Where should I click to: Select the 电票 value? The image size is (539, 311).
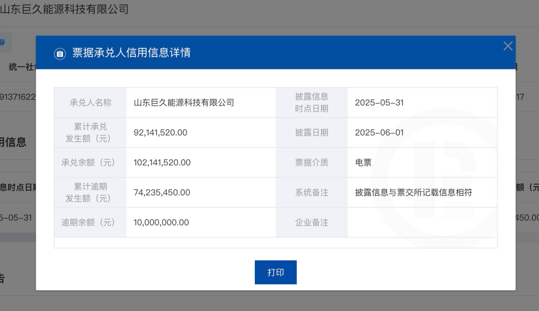point(363,162)
